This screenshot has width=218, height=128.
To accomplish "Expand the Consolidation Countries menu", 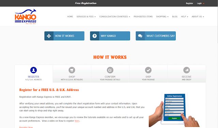I will tap(114, 17).
